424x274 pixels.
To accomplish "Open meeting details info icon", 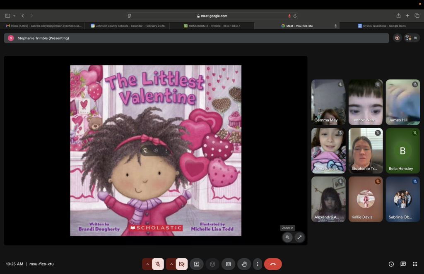I will (391, 264).
